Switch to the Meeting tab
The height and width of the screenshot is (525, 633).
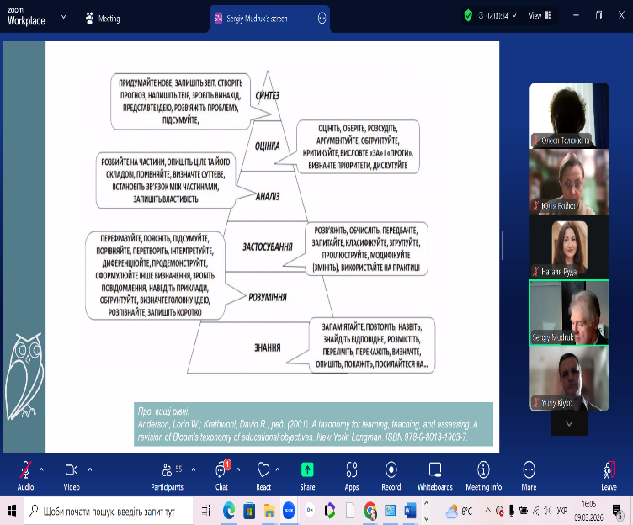[102, 18]
